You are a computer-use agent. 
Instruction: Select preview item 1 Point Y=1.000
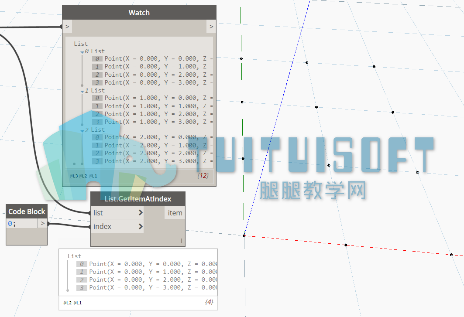click(147, 272)
